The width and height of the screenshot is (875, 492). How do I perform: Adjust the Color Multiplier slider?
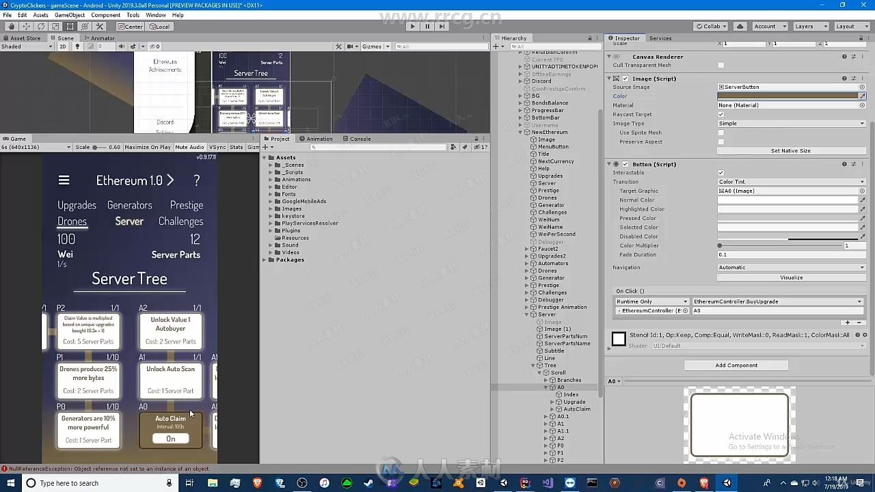[779, 245]
